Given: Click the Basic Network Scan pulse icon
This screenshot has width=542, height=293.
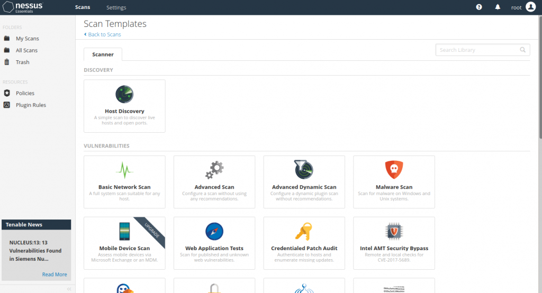Looking at the screenshot, I should (124, 170).
